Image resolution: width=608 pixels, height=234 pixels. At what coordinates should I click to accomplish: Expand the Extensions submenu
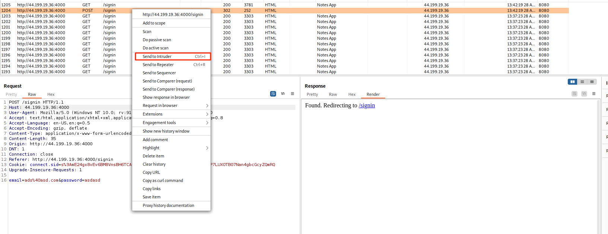click(x=171, y=114)
